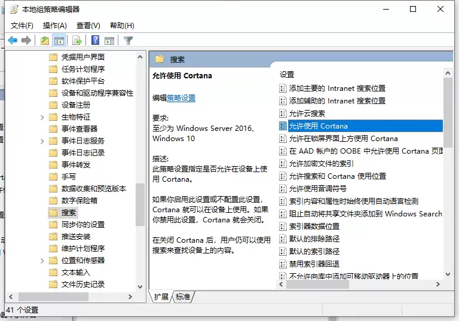Image resolution: width=459 pixels, height=321 pixels.
Task: Select the 同步你的设置 tree item
Action: (83, 224)
